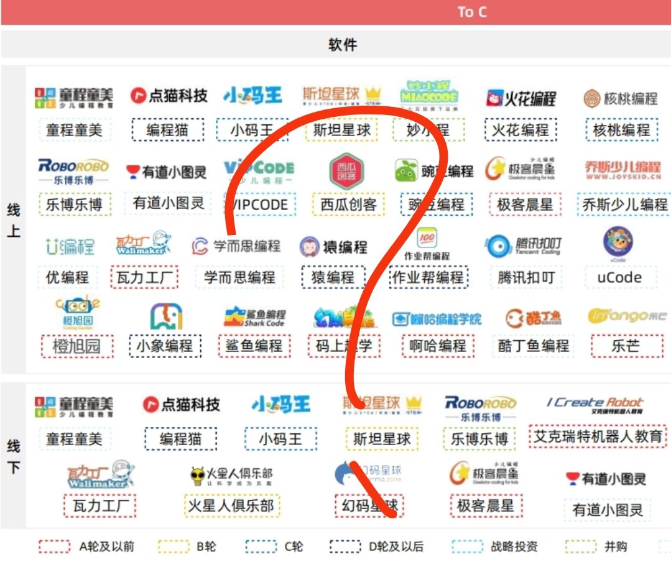Click the '乐博乐博' label in the 线上 section

coord(74,205)
